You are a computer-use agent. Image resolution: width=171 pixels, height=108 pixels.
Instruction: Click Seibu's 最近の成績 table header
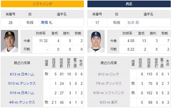(x=109, y=63)
